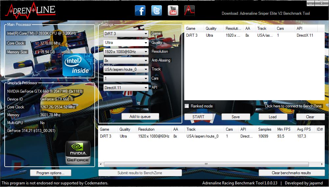Click DirectX 11 cell in the queue list
Viewport: 329px width, 187px height.
click(305, 35)
